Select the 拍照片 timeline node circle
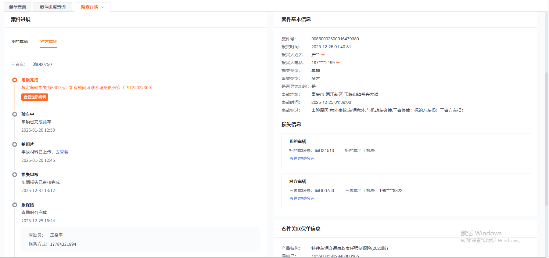Image resolution: width=549 pixels, height=258 pixels. coord(15,144)
